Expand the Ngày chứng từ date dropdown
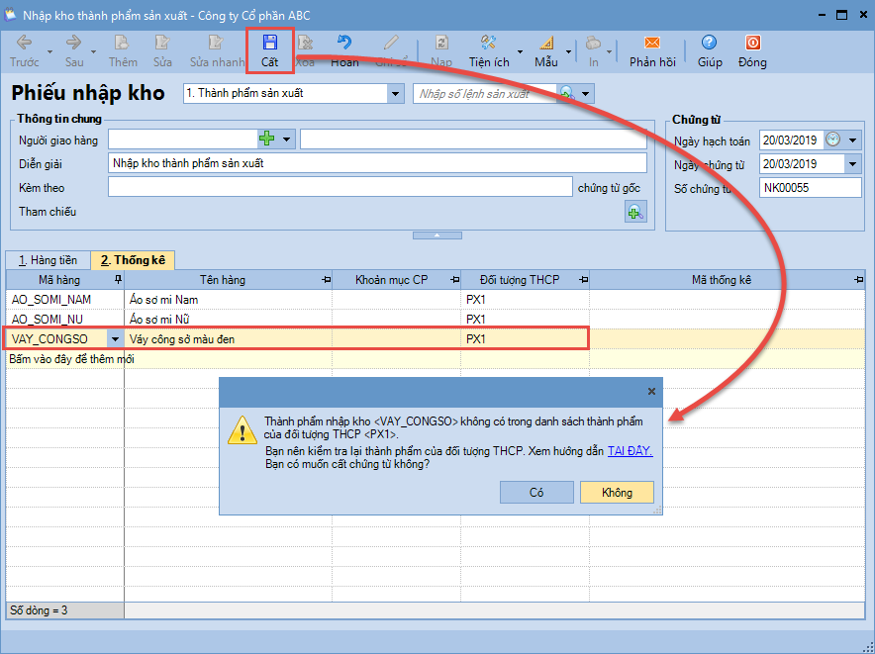The width and height of the screenshot is (875, 654). (x=851, y=164)
